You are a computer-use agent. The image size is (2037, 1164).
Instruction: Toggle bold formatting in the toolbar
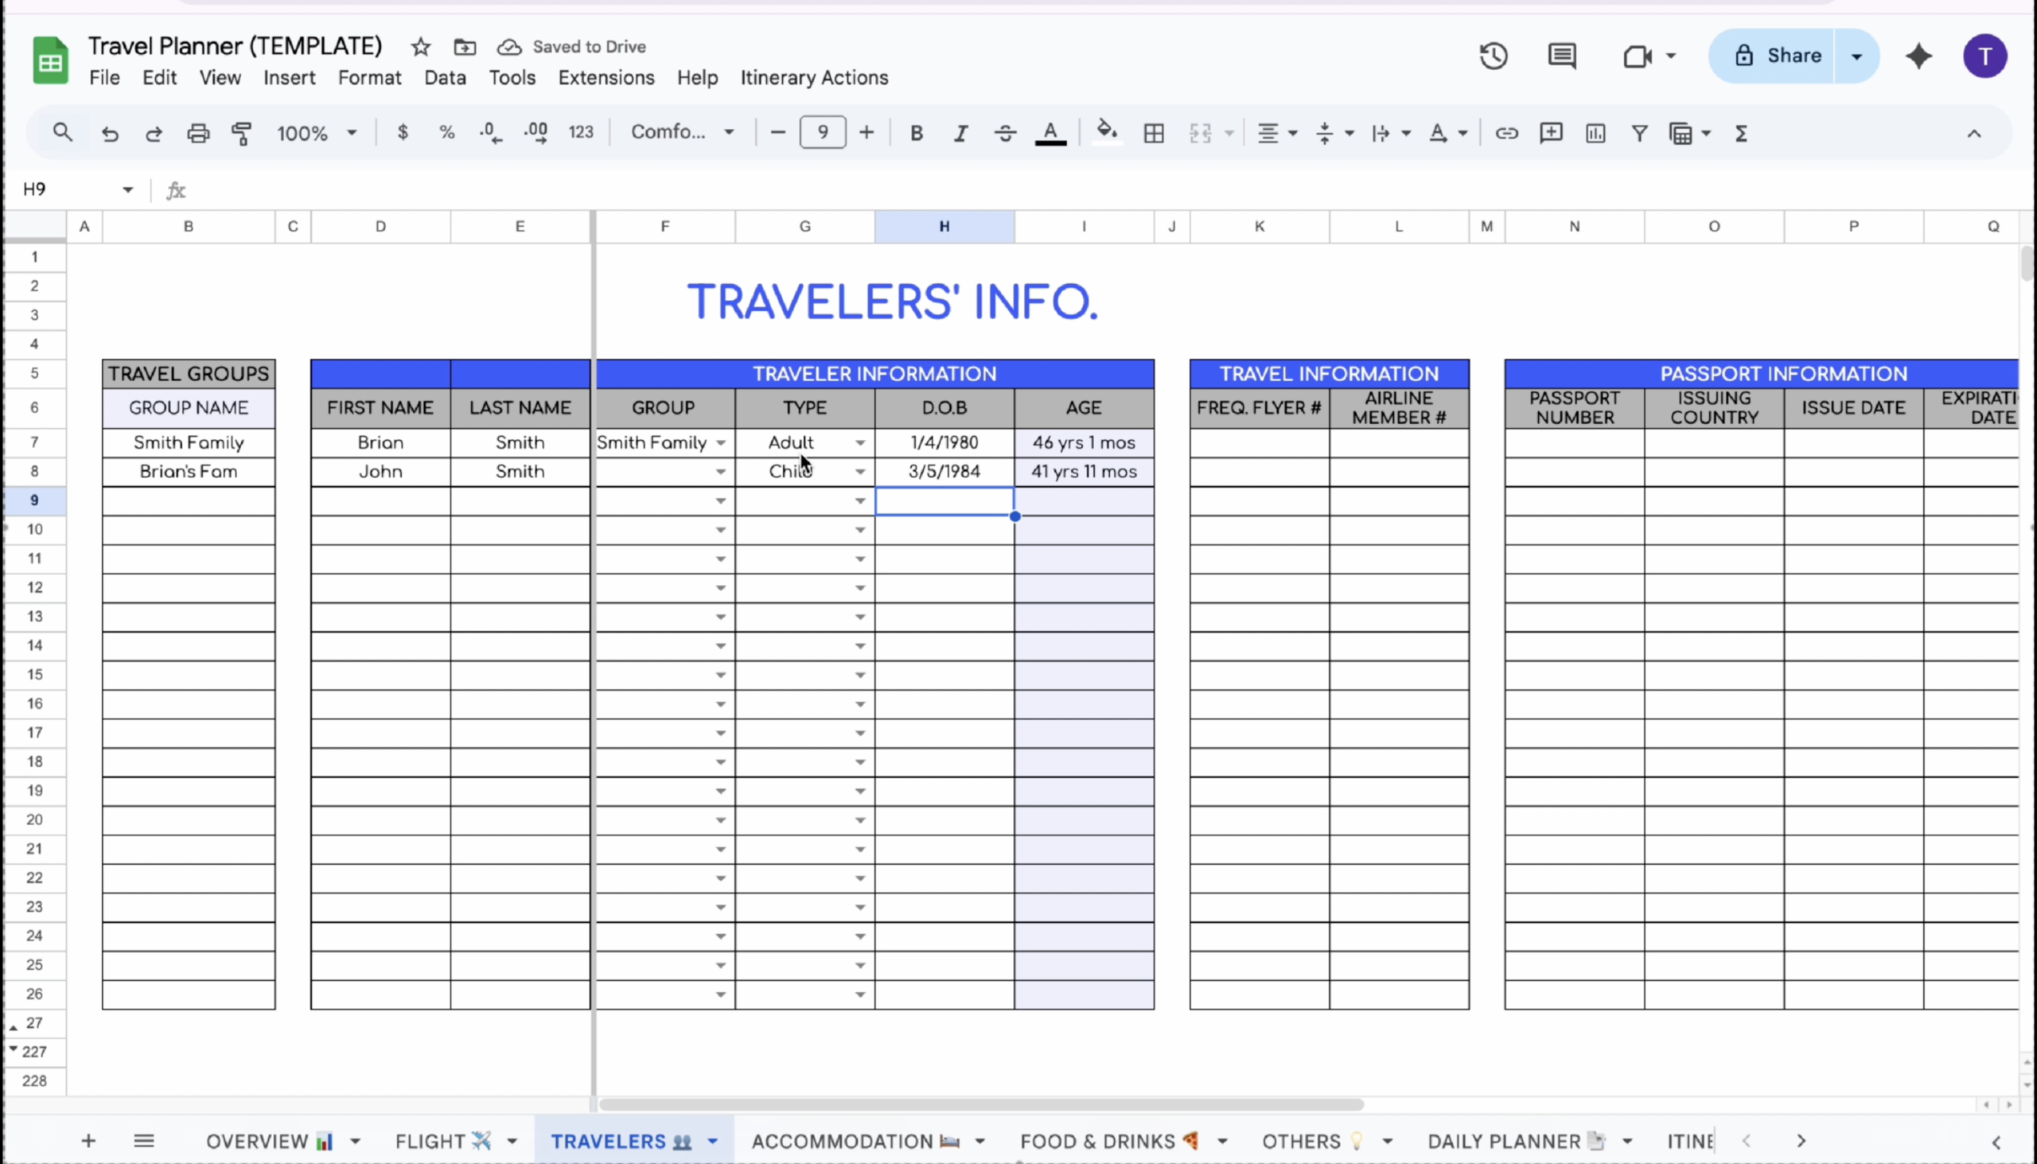pos(916,133)
